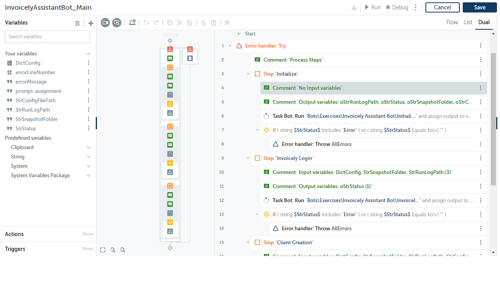
Task: Switch to List view tab
Action: pyautogui.click(x=468, y=22)
